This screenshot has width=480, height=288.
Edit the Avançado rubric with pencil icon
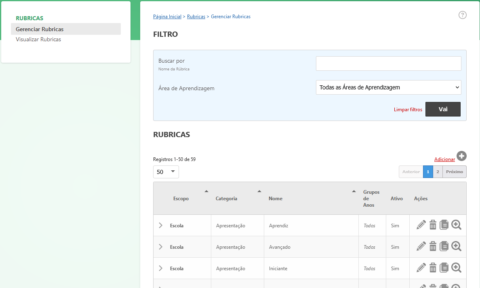coord(421,246)
